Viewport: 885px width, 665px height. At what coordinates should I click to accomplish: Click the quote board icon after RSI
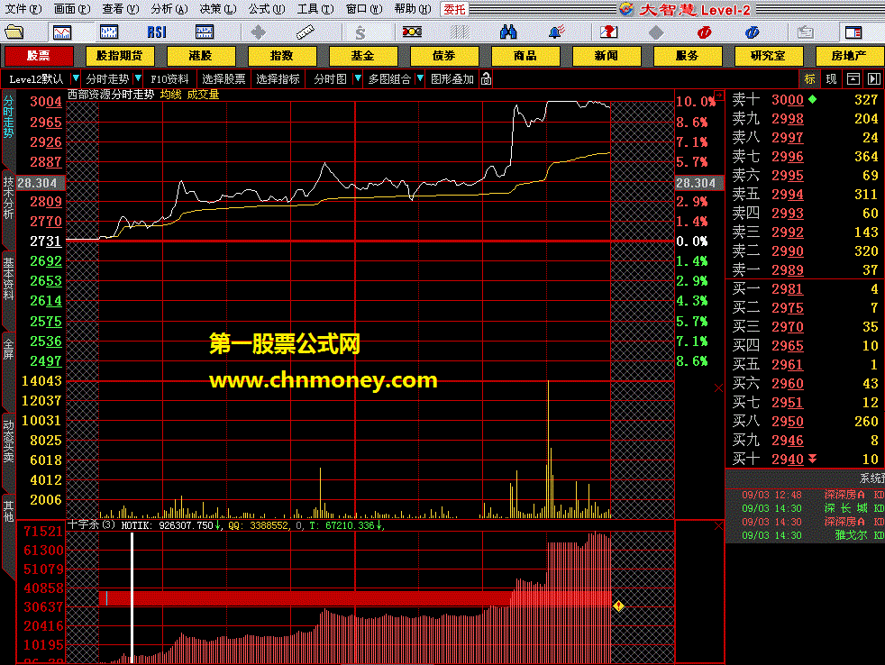click(x=204, y=32)
